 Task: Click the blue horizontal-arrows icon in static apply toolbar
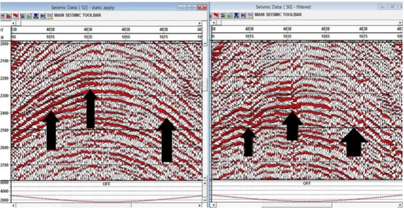[43, 16]
